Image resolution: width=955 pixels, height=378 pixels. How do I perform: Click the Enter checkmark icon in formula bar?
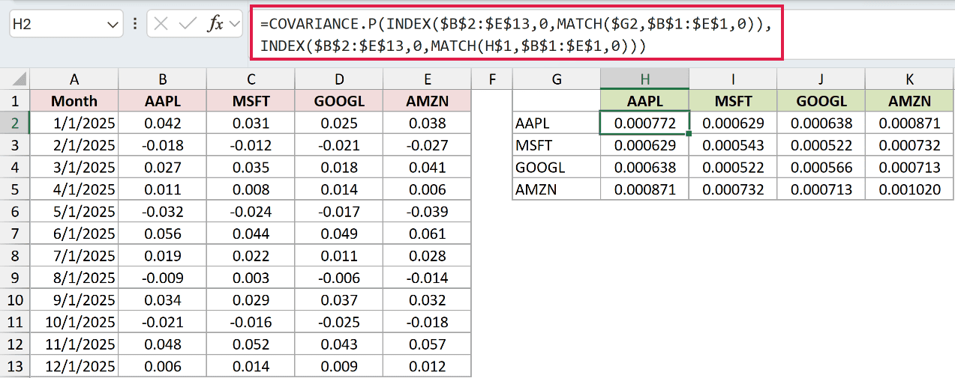coord(188,24)
